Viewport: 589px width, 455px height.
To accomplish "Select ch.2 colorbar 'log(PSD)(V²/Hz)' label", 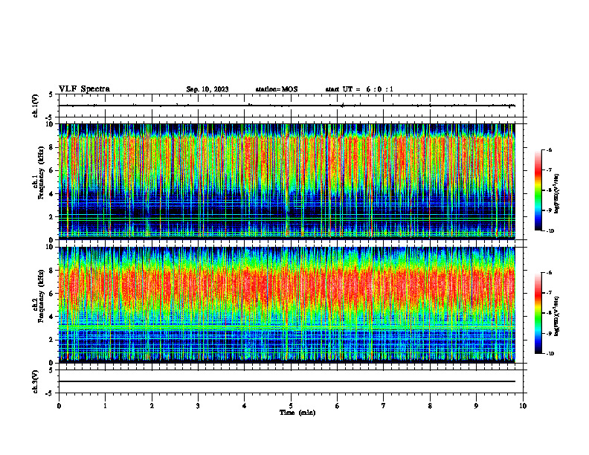I will (557, 316).
